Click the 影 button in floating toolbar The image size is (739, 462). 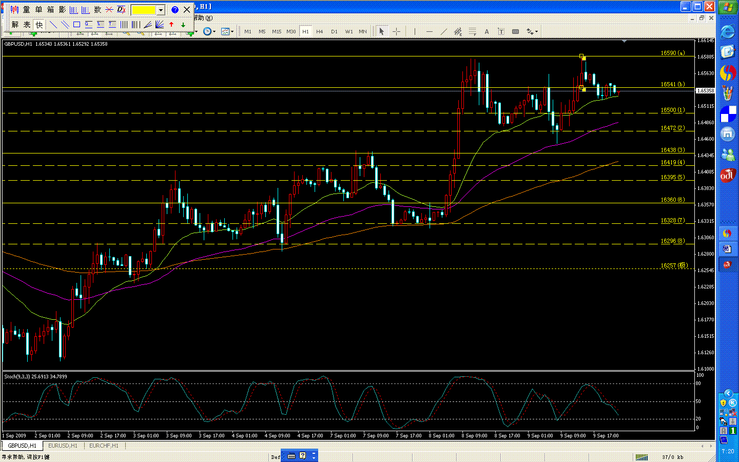(62, 10)
